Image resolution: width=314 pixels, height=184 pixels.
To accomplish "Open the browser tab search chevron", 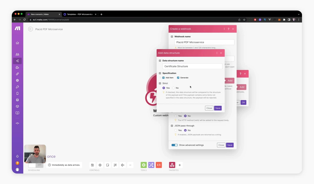I will click(x=299, y=14).
